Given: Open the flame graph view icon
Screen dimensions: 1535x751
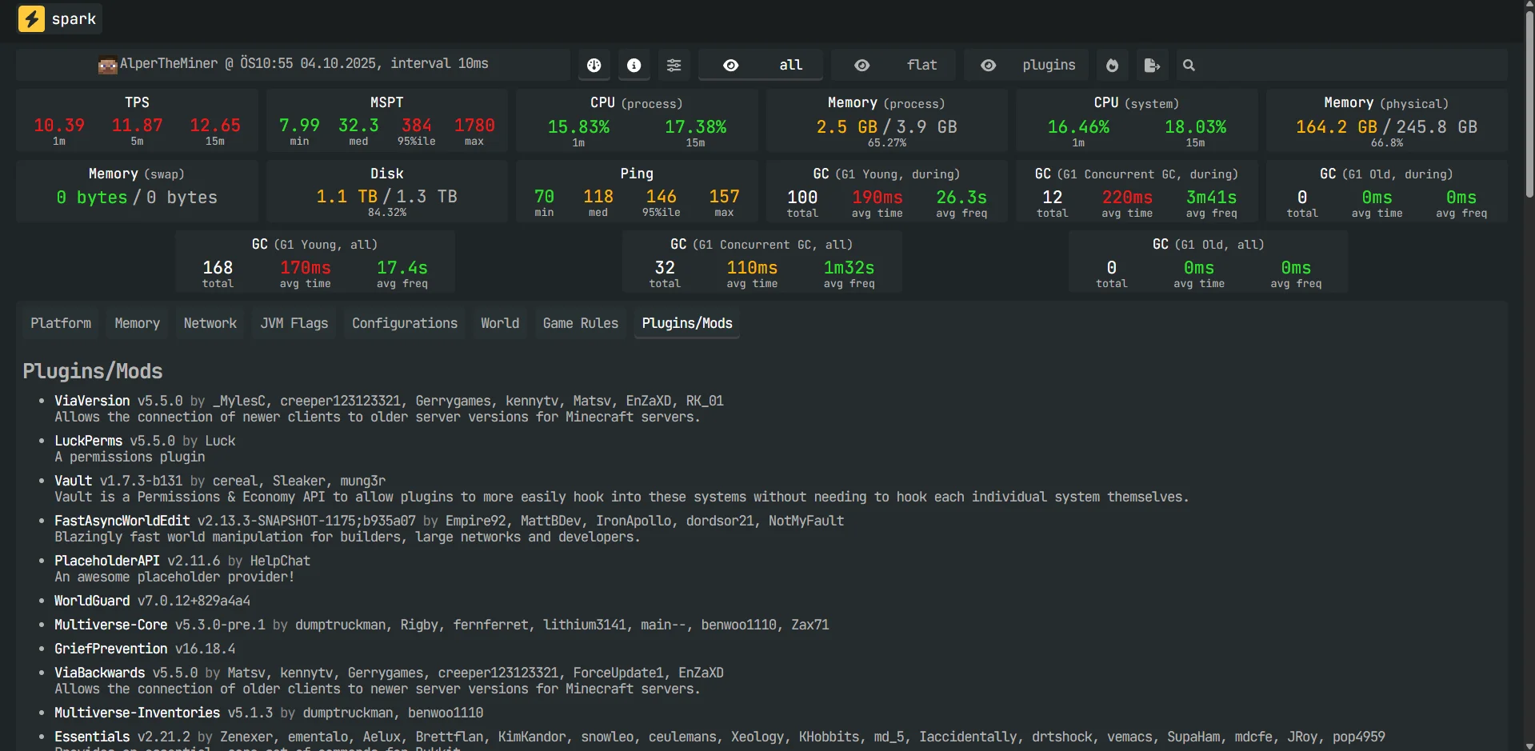Looking at the screenshot, I should 1113,66.
